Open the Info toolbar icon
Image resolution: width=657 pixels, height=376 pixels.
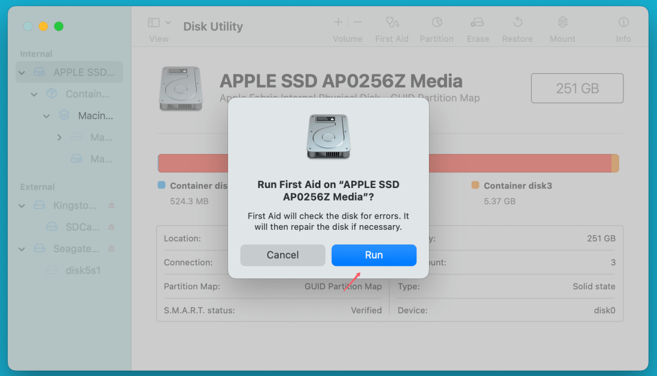(623, 22)
